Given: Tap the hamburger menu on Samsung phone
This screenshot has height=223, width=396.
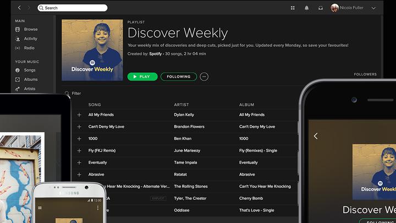Looking at the screenshot, I should click(40, 208).
